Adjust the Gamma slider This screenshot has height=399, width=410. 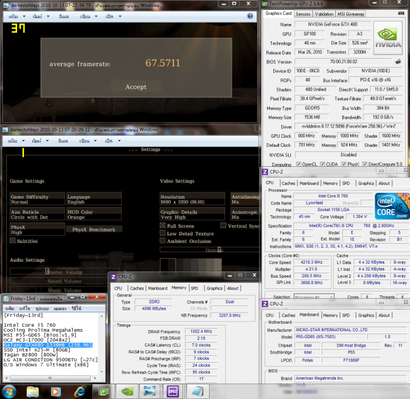209,249
